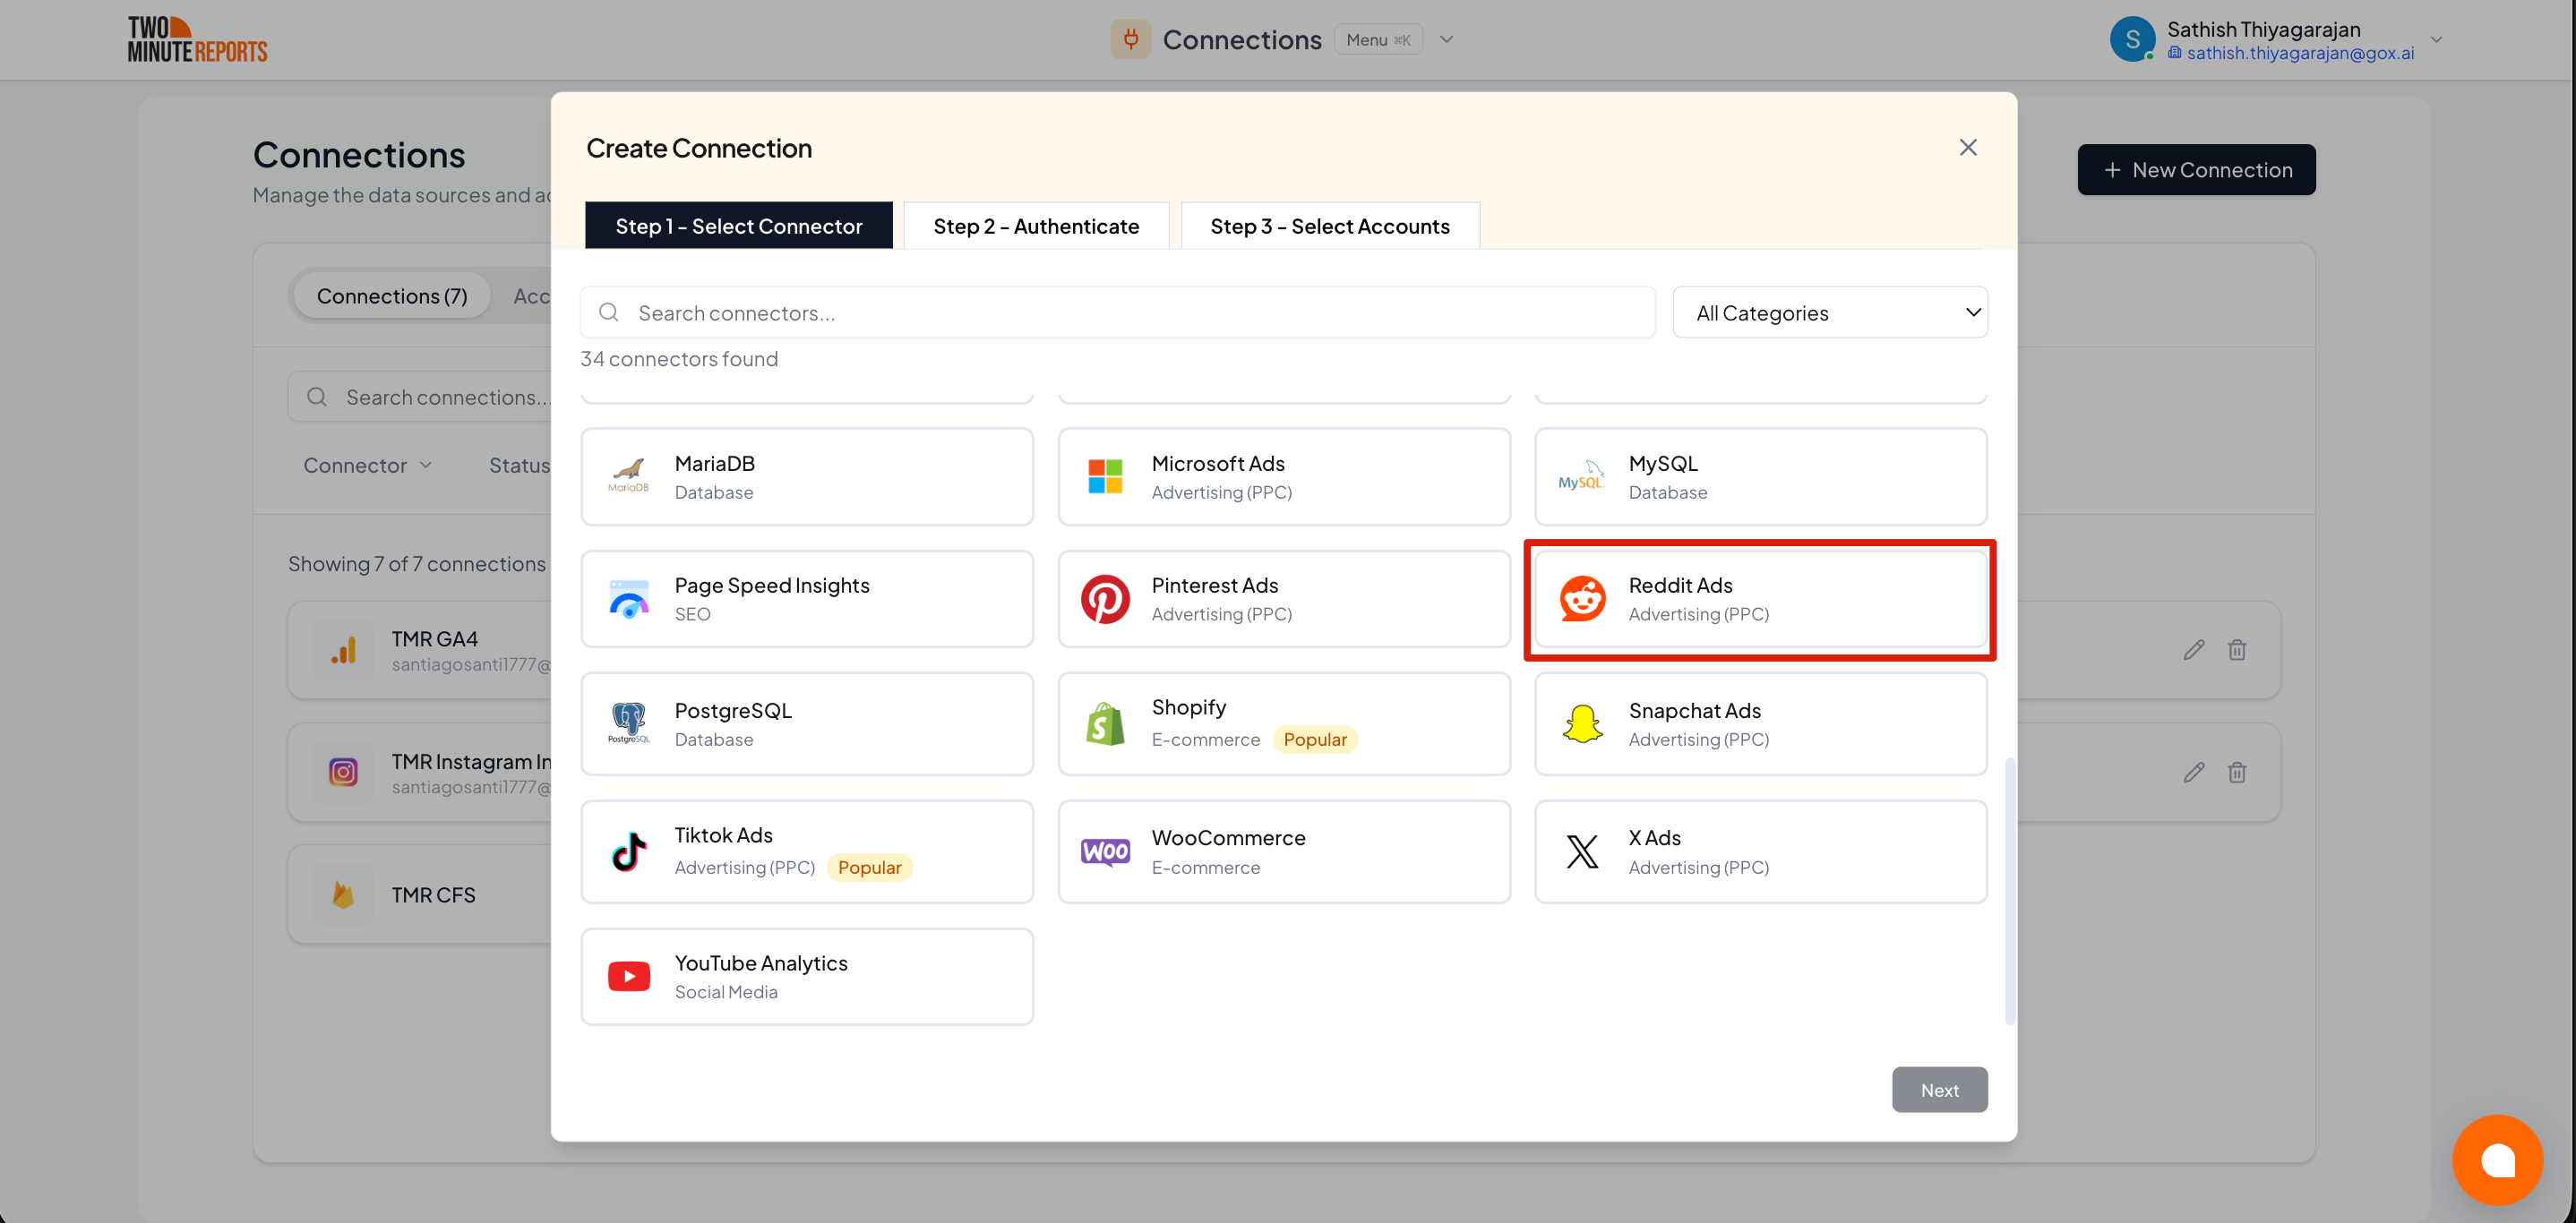Screen dimensions: 2576x1223
Task: Click the Connections plug icon in header
Action: coord(1130,39)
